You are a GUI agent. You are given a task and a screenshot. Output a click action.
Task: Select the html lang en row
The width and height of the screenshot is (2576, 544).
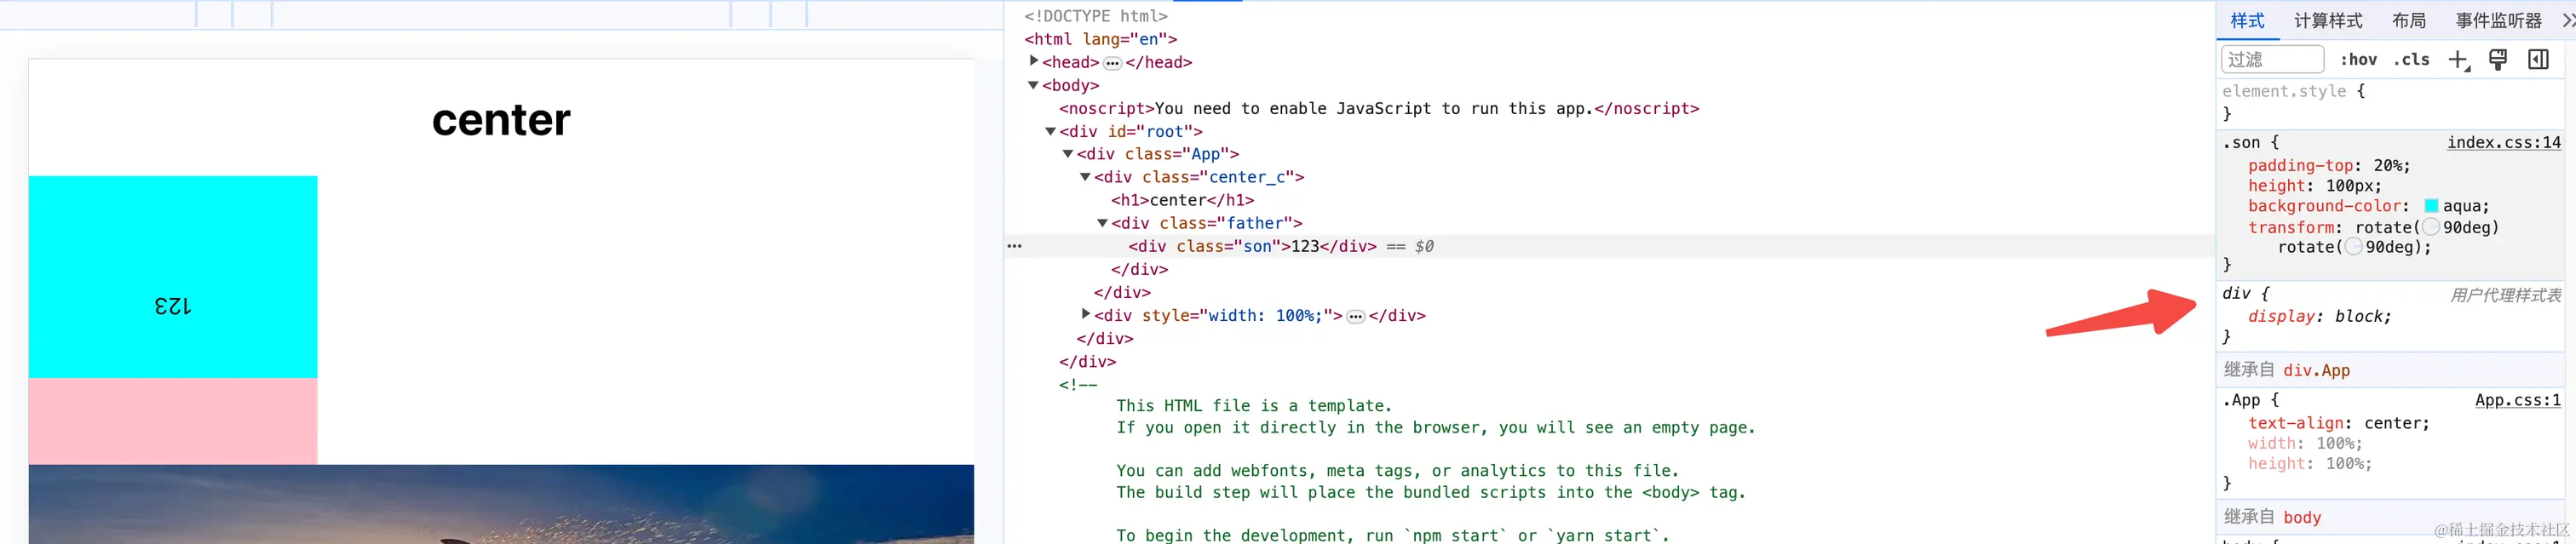tap(1101, 39)
